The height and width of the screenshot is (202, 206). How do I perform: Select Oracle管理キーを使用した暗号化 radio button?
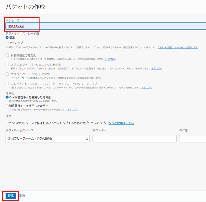coord(7,97)
